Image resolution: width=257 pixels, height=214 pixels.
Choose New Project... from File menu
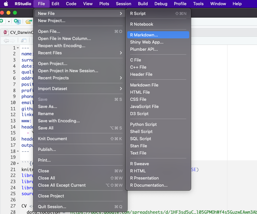point(80,21)
